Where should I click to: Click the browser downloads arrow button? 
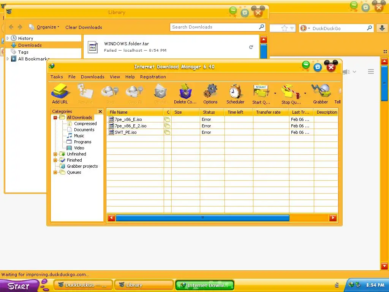tap(382, 28)
